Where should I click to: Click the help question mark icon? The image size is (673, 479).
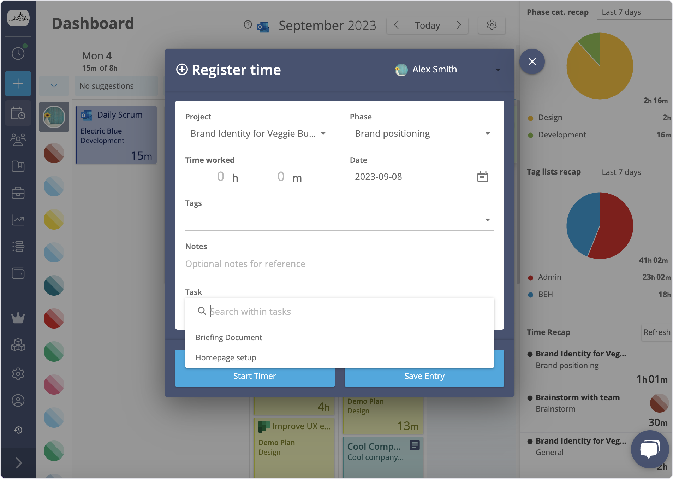pyautogui.click(x=248, y=25)
